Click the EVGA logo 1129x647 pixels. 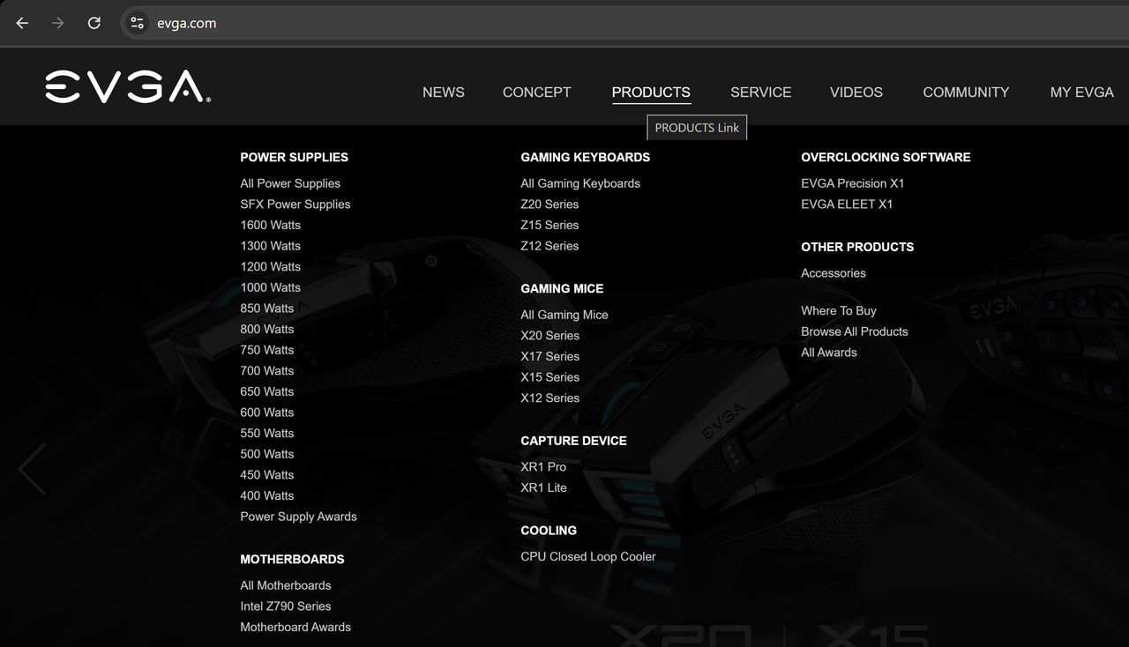click(x=128, y=87)
